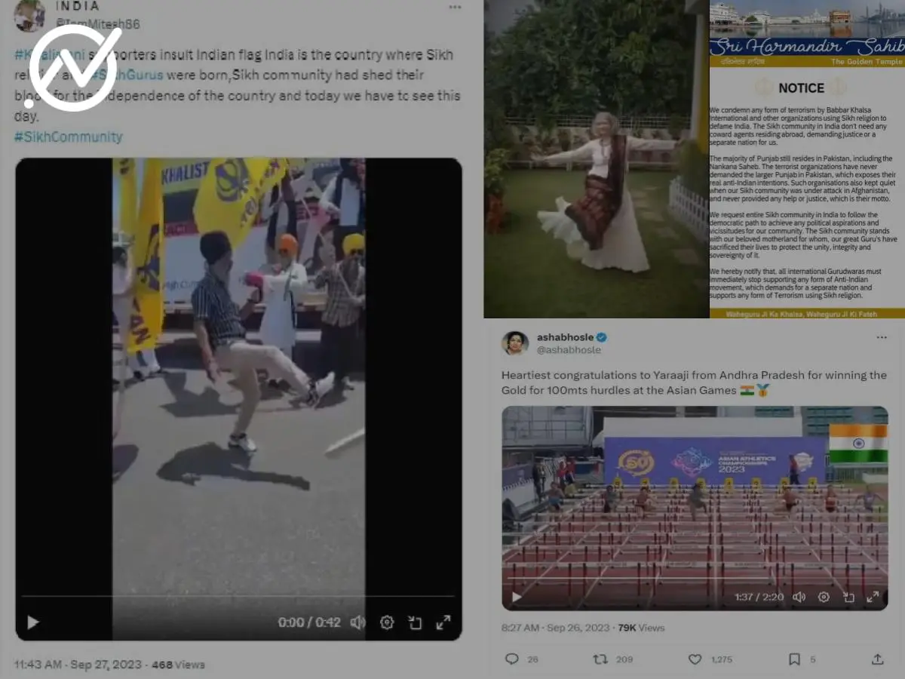Image resolution: width=905 pixels, height=679 pixels.
Task: Mute the left tweet's video volume
Action: 357,622
